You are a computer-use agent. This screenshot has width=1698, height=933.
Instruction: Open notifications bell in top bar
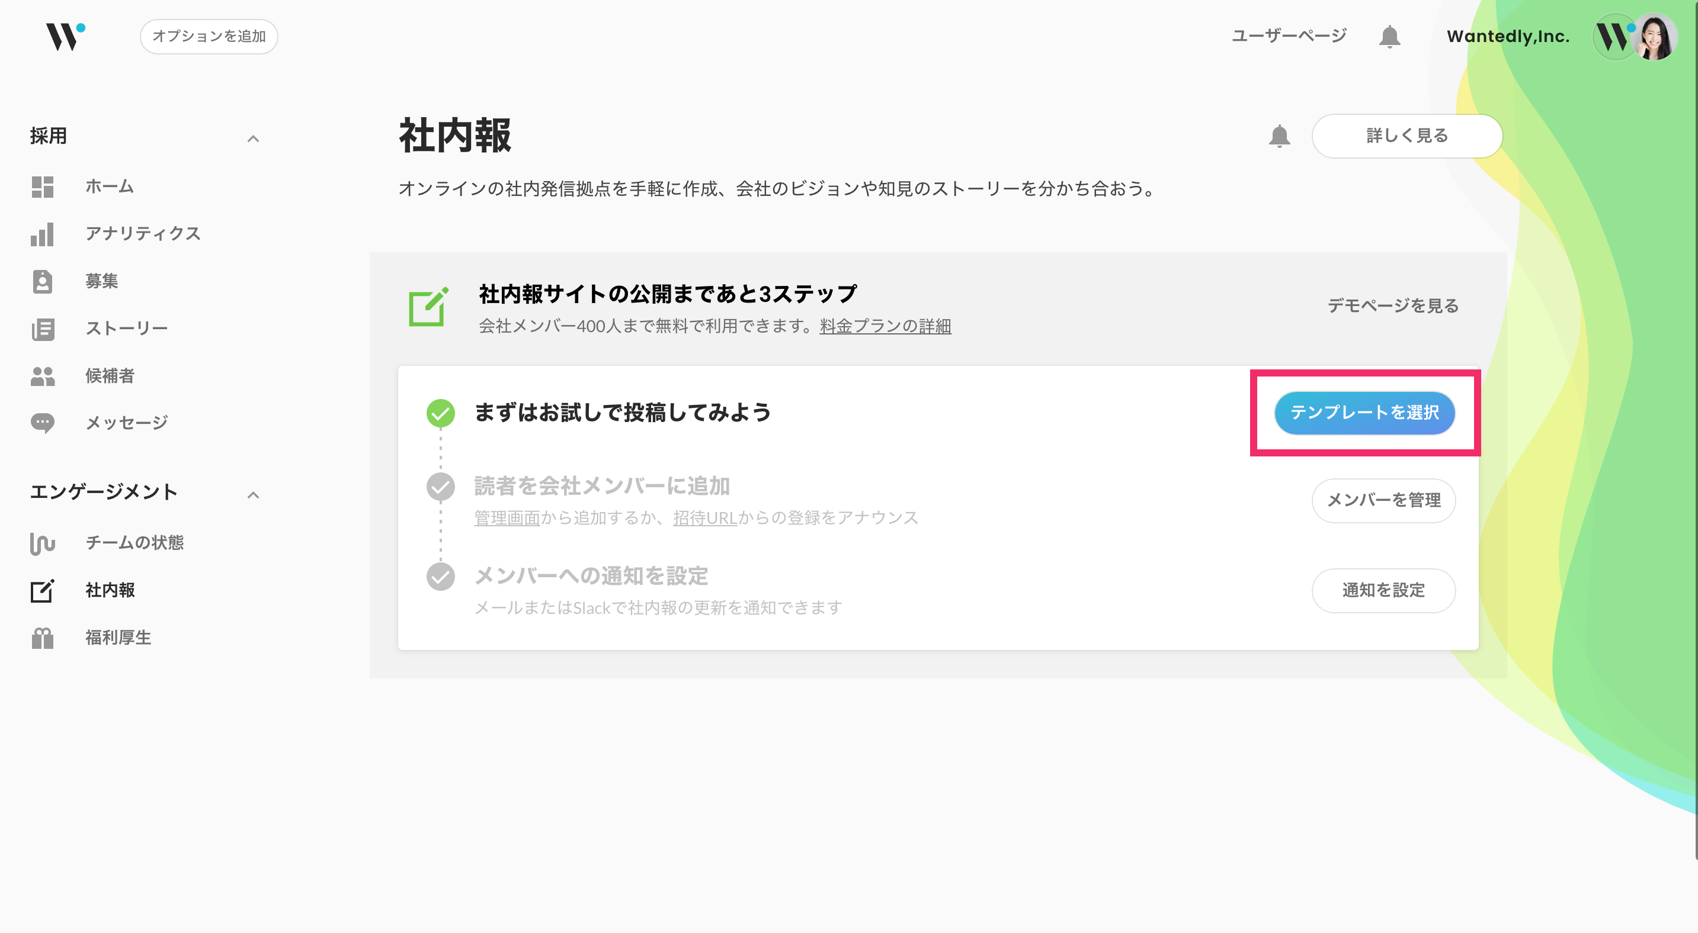(1389, 36)
